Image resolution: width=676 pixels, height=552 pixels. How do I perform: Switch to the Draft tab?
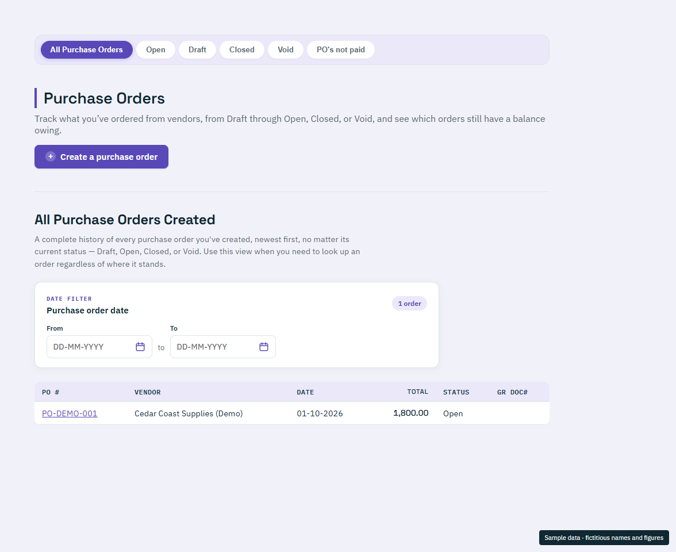point(198,49)
